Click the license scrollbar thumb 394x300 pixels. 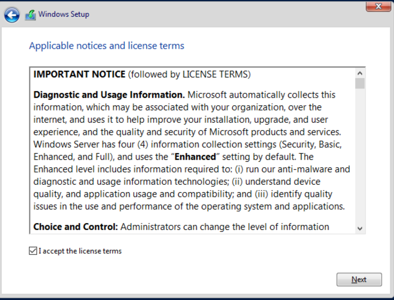pyautogui.click(x=360, y=83)
